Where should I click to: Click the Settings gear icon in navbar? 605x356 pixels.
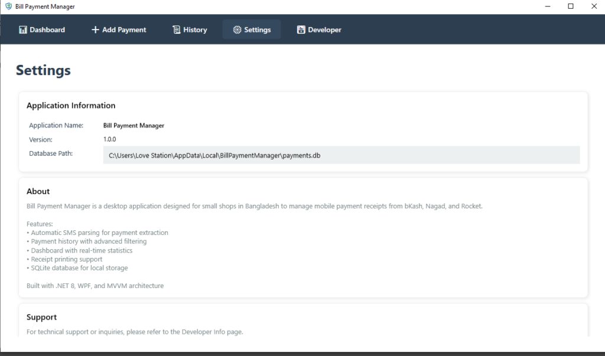pyautogui.click(x=237, y=30)
